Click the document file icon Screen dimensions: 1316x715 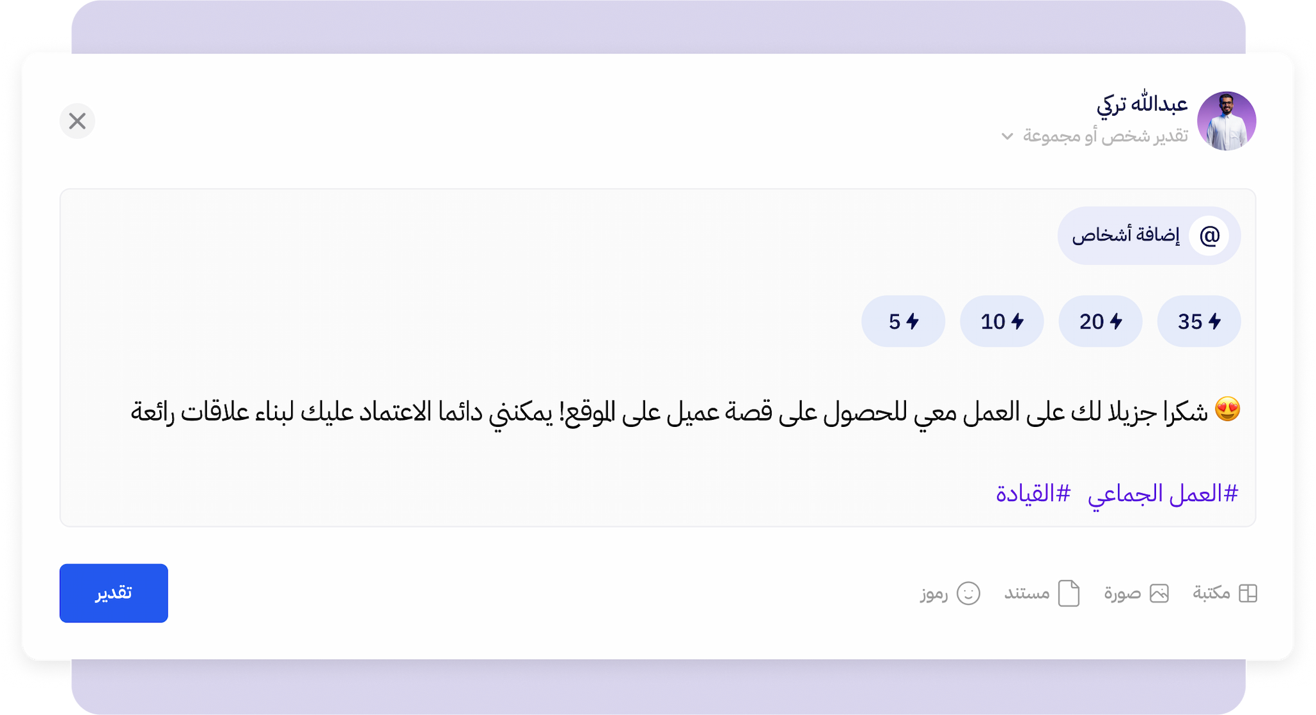(x=1069, y=593)
